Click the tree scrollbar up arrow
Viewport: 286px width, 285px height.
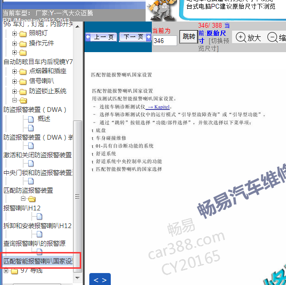(77, 27)
